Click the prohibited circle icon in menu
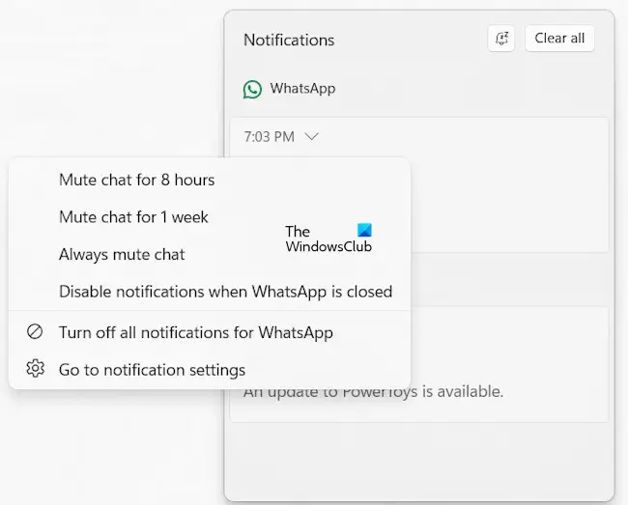Viewport: 628px width, 505px height. pyautogui.click(x=35, y=332)
